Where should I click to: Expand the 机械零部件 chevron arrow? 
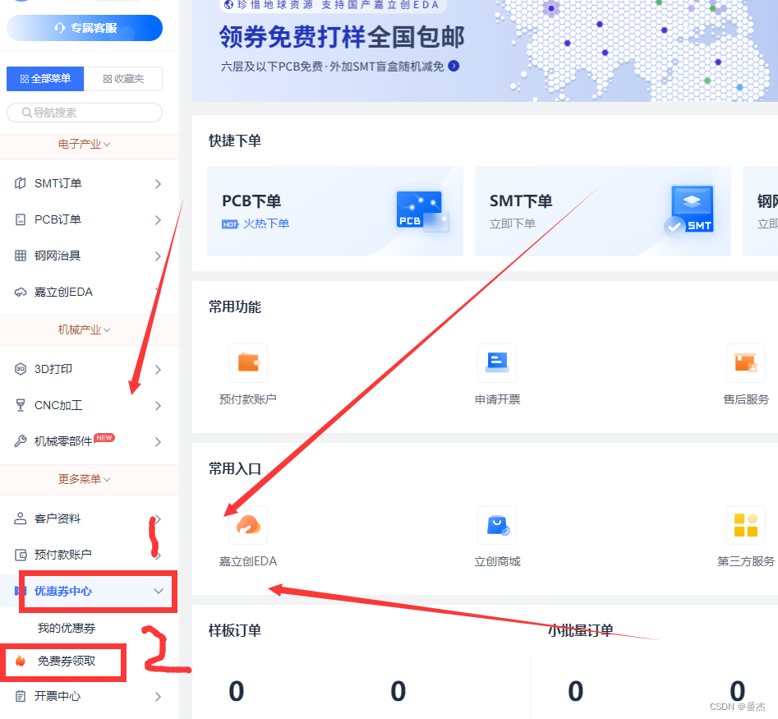tap(158, 442)
